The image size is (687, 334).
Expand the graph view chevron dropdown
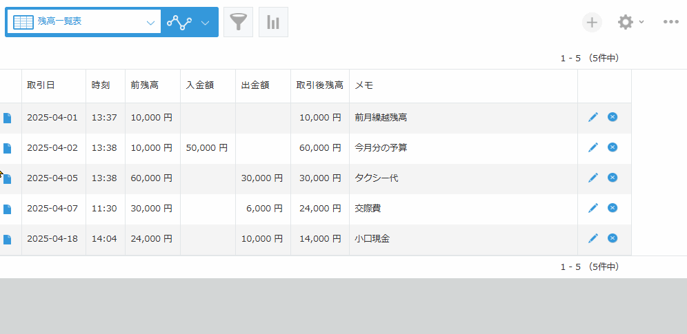(x=205, y=22)
